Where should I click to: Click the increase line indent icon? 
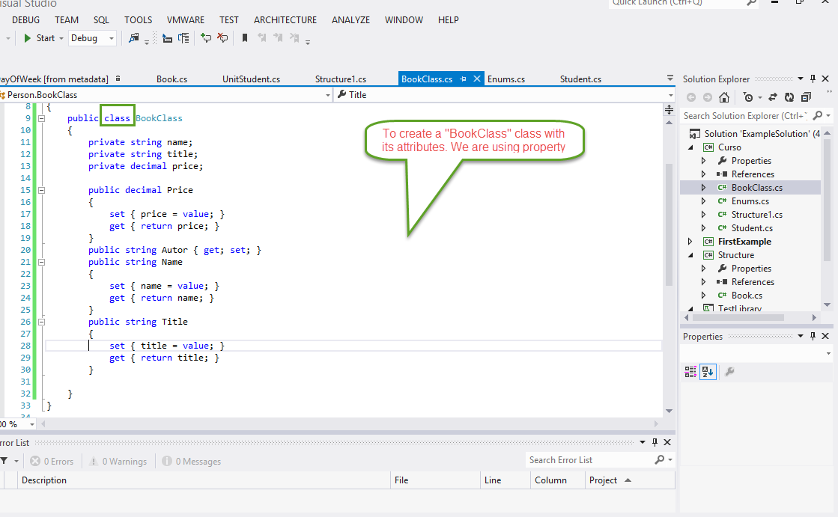183,38
